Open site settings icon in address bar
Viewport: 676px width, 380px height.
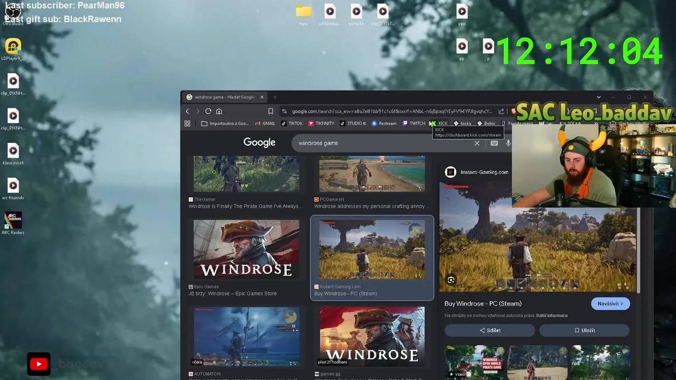284,111
